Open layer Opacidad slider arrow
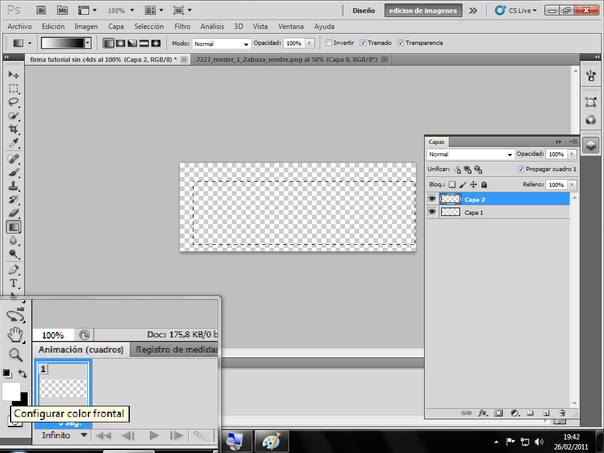Image resolution: width=604 pixels, height=453 pixels. 572,154
